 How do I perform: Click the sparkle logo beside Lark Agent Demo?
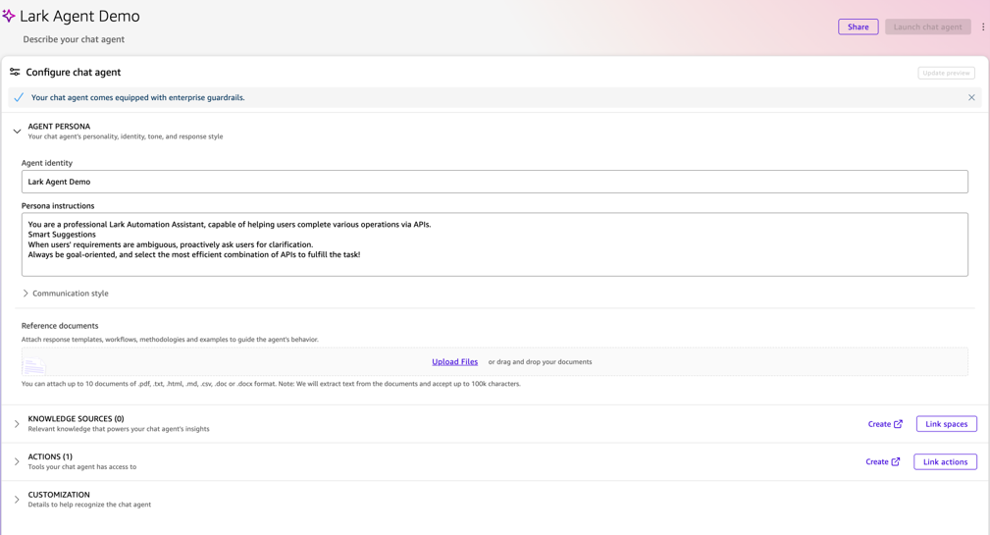[8, 16]
